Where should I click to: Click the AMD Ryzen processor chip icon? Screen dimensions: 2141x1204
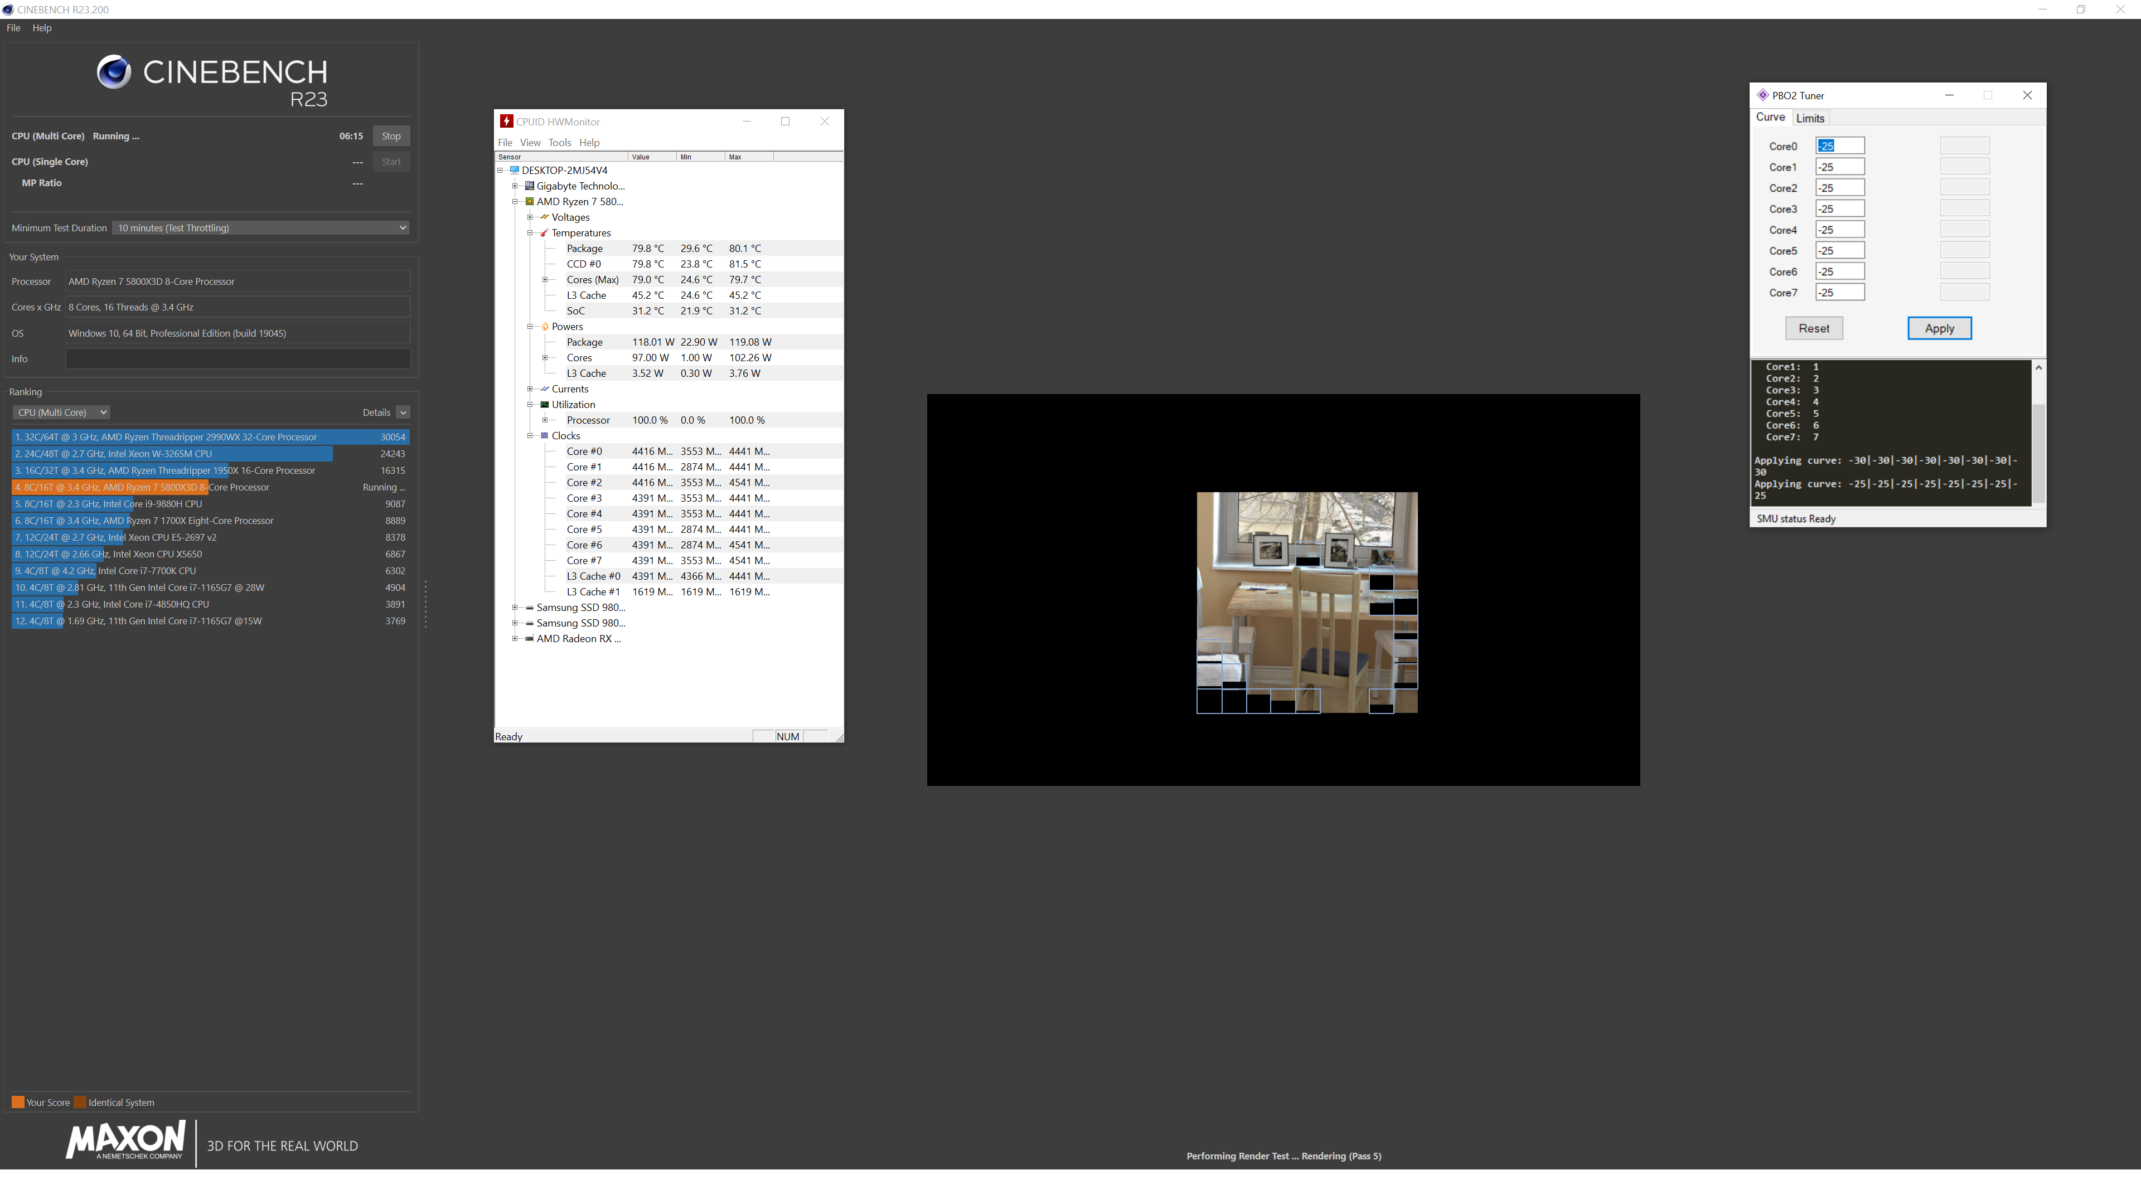coord(530,201)
